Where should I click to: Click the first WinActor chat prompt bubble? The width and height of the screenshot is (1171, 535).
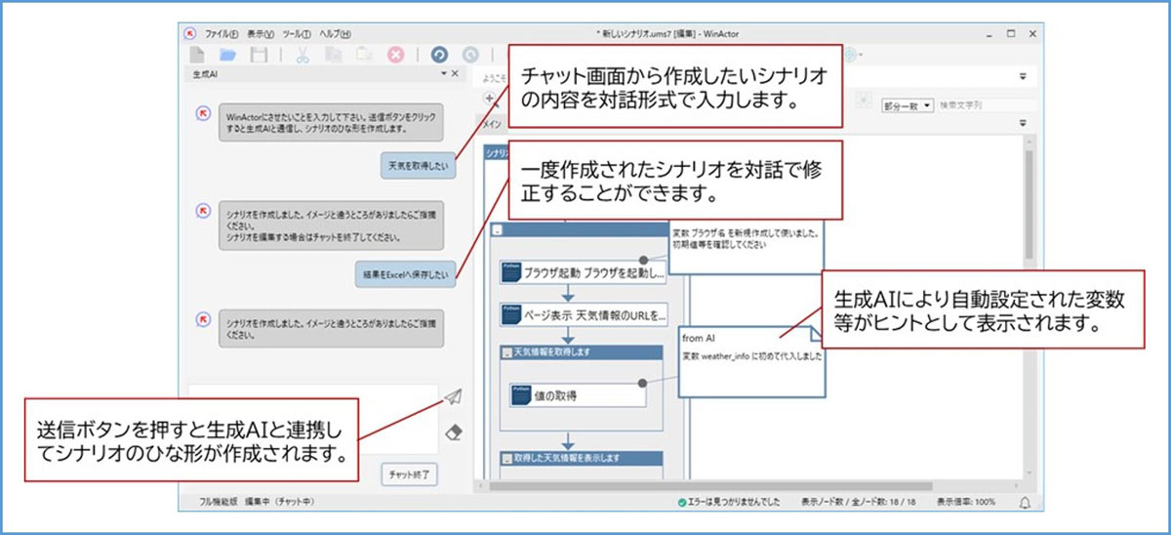pos(330,122)
